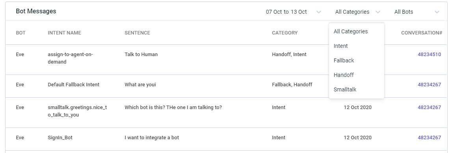This screenshot has height=153, width=450.
Task: Collapse the All Categories dropdown
Action: point(357,12)
